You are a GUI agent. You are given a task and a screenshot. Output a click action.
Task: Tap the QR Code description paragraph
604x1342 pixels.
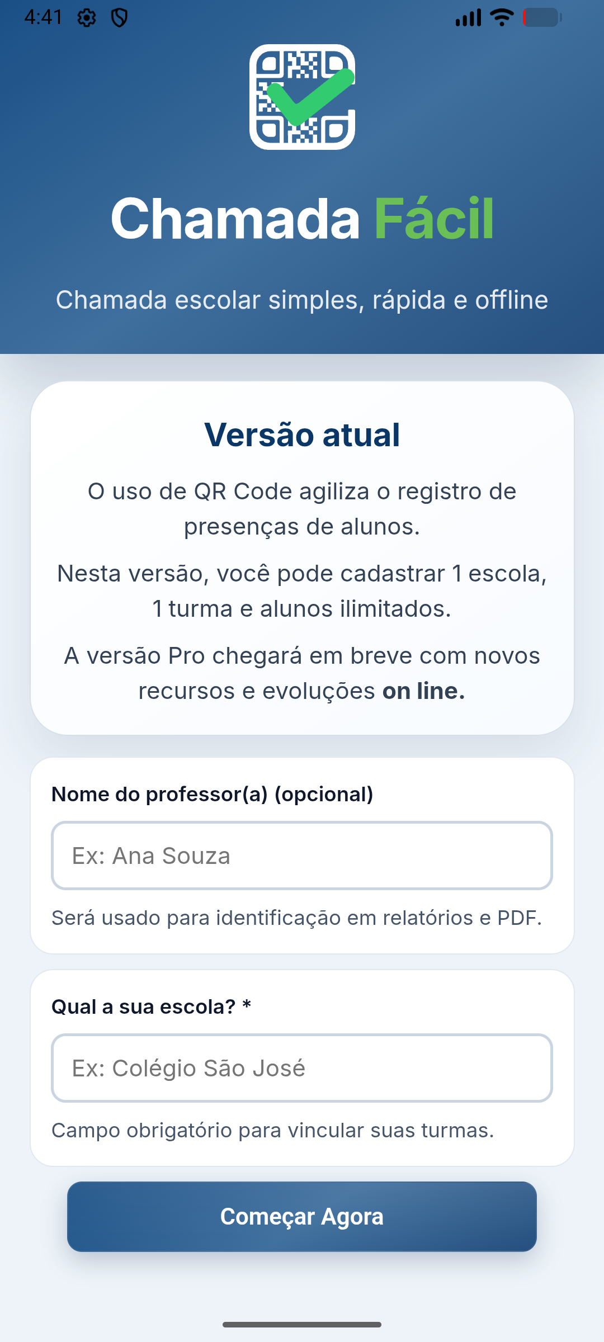click(302, 509)
